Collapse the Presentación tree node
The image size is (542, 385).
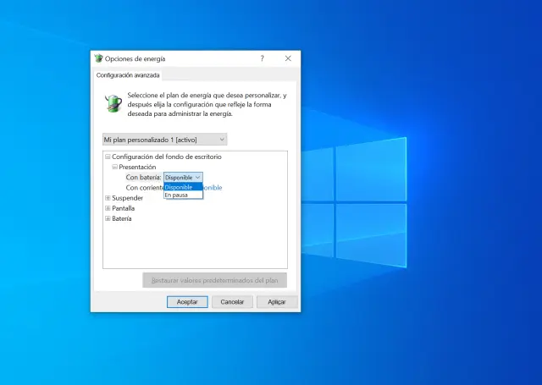114,168
